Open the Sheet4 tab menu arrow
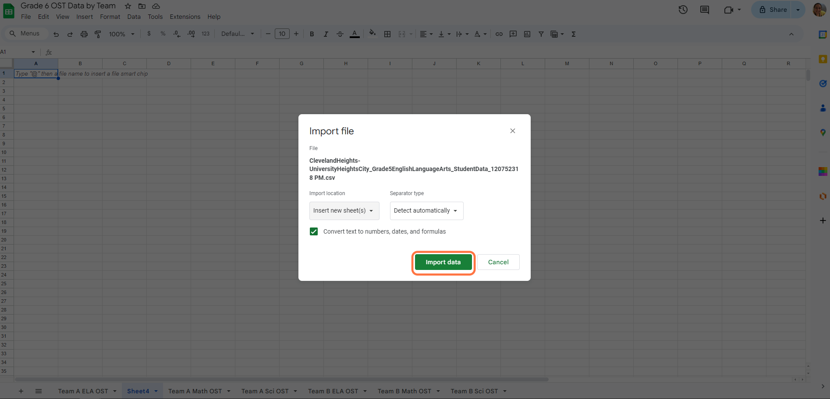Screen dimensions: 830x399 156,391
